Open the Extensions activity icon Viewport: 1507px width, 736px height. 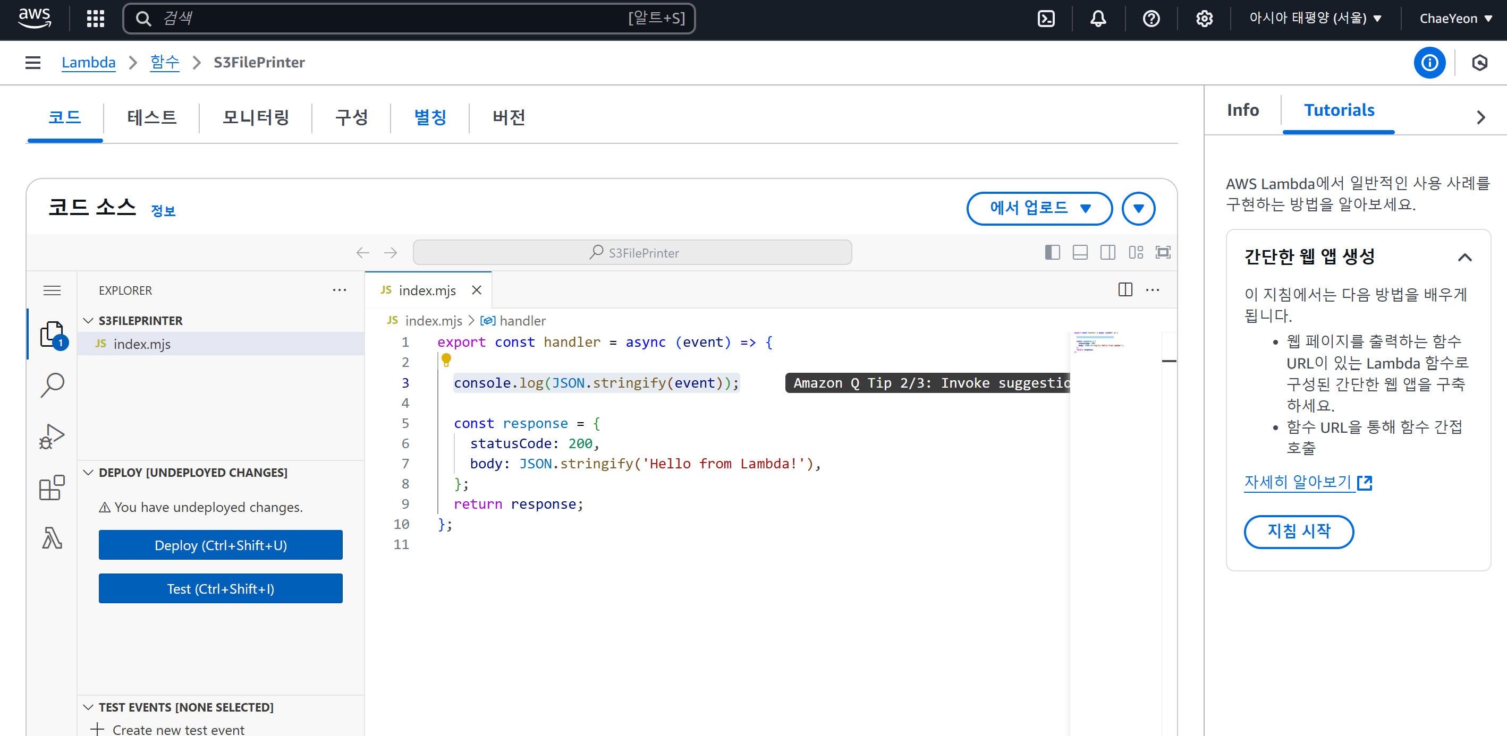(52, 487)
